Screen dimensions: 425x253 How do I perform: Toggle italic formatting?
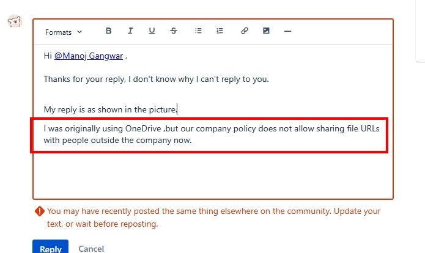[130, 31]
